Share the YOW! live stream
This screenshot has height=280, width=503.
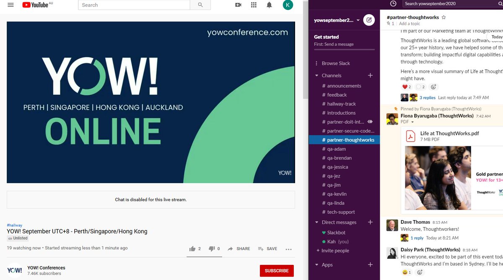coord(239,249)
